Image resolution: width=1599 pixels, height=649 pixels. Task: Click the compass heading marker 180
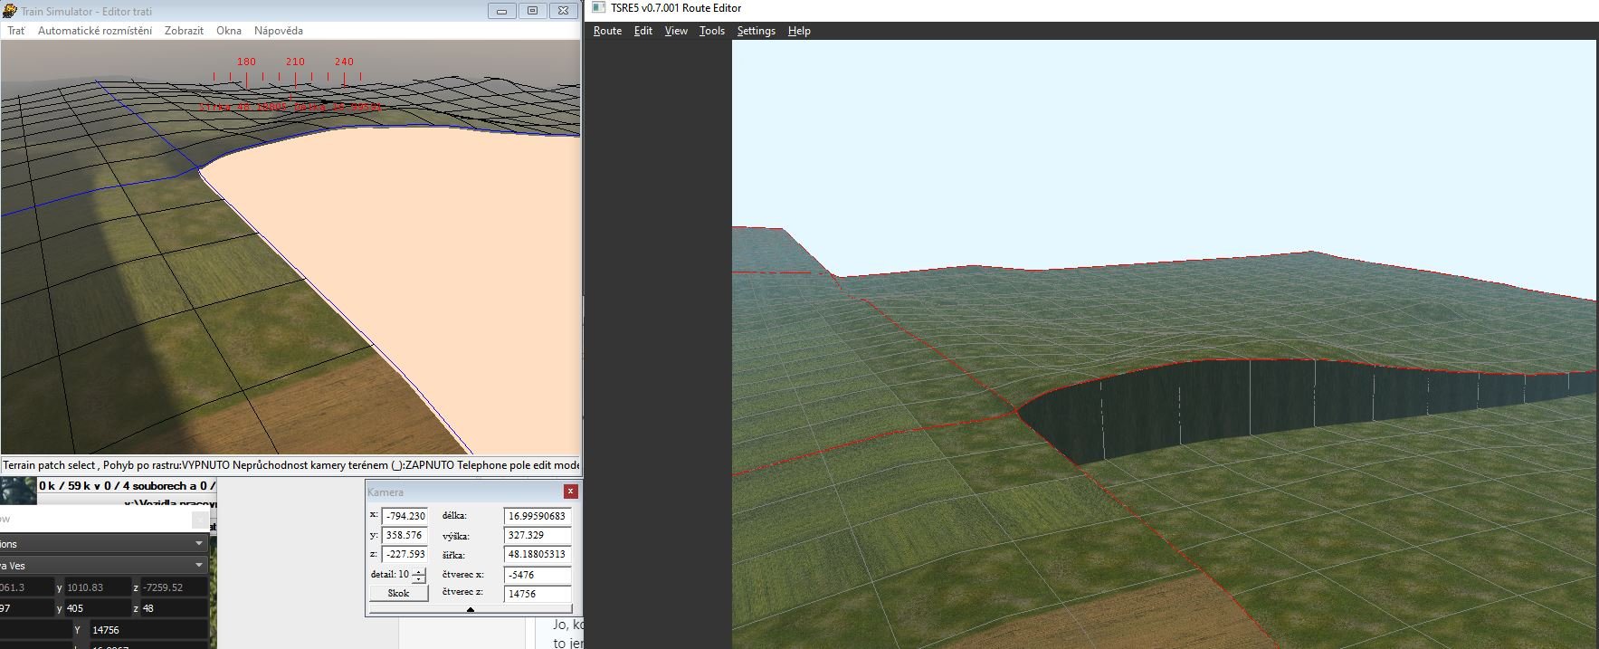[246, 62]
